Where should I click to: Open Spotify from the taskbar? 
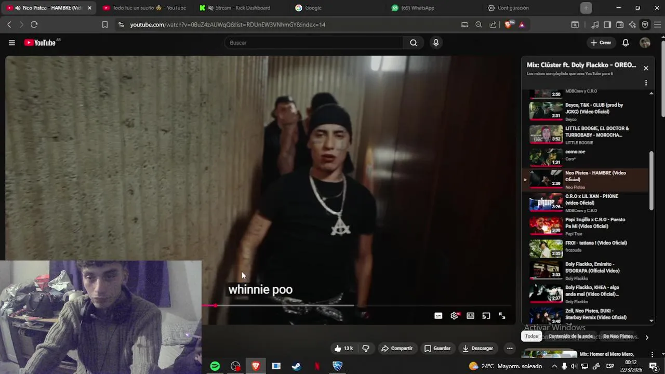[215, 366]
